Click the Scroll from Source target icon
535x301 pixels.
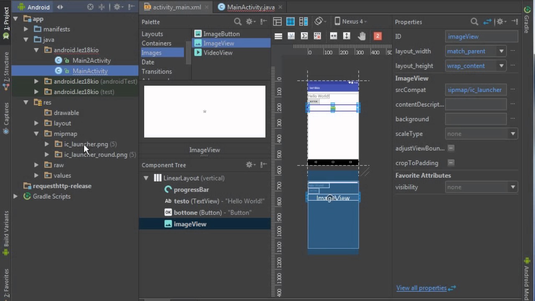90,7
